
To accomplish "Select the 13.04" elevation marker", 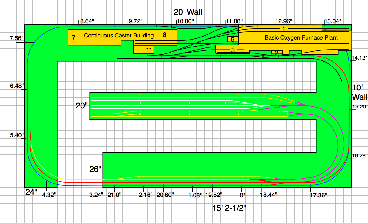I will pos(333,21).
